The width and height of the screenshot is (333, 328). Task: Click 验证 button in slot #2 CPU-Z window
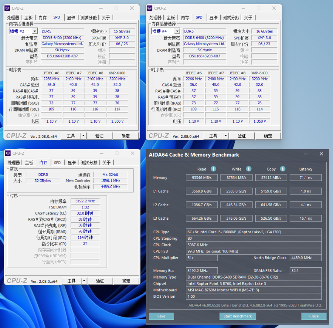coord(99,136)
